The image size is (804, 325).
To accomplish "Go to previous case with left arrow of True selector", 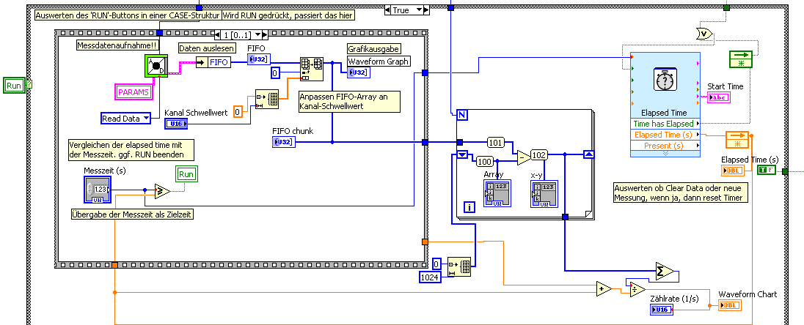I will click(387, 10).
